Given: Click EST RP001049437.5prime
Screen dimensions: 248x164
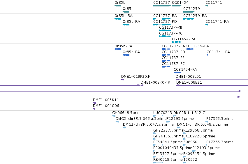Looking at the screenshot, I should pos(173,148).
